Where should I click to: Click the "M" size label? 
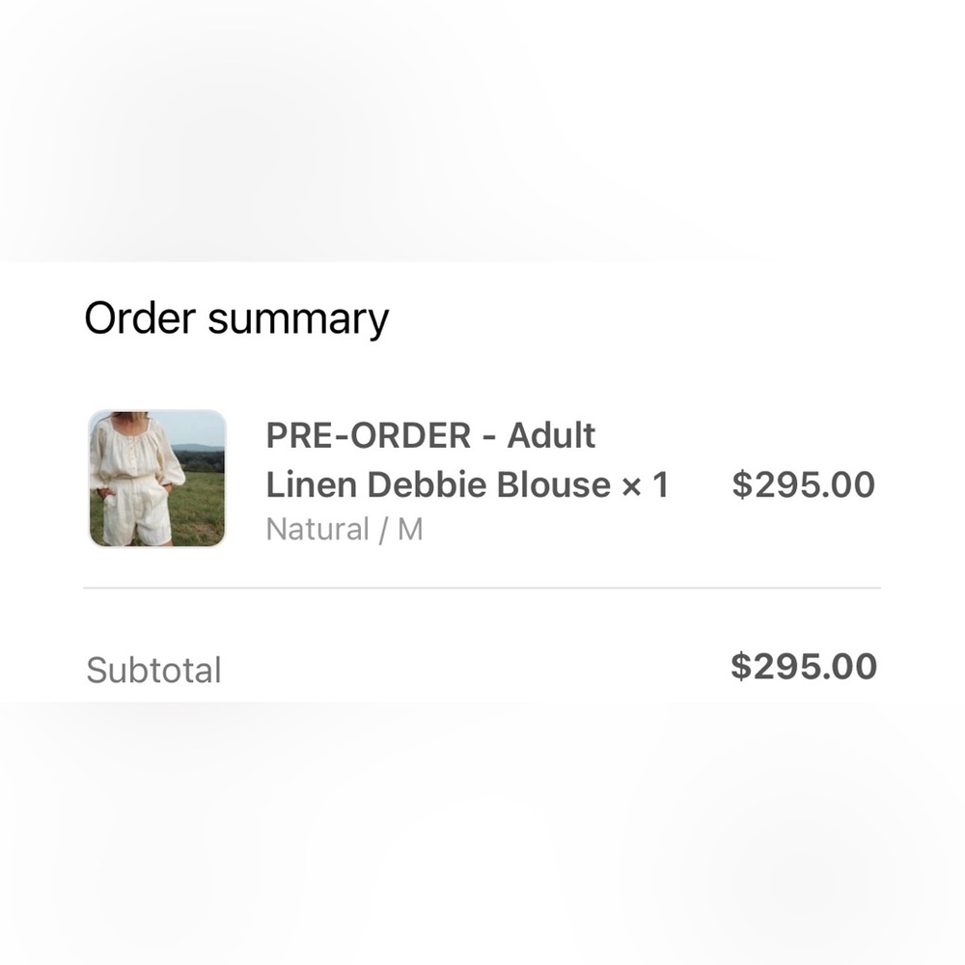[410, 530]
